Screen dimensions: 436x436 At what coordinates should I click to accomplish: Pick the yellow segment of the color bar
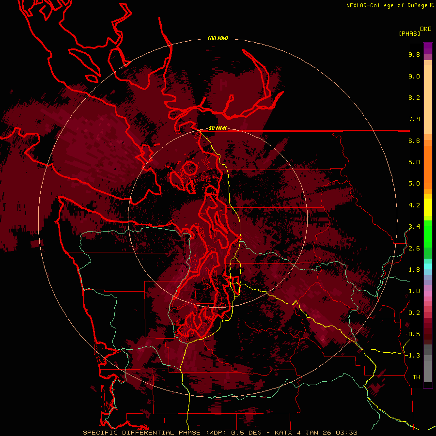click(428, 207)
